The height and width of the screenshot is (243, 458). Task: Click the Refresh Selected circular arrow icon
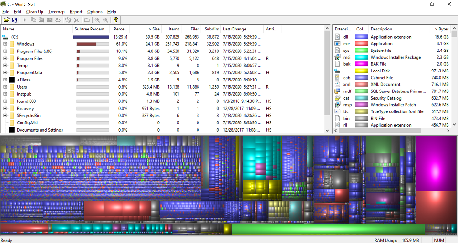click(x=58, y=20)
